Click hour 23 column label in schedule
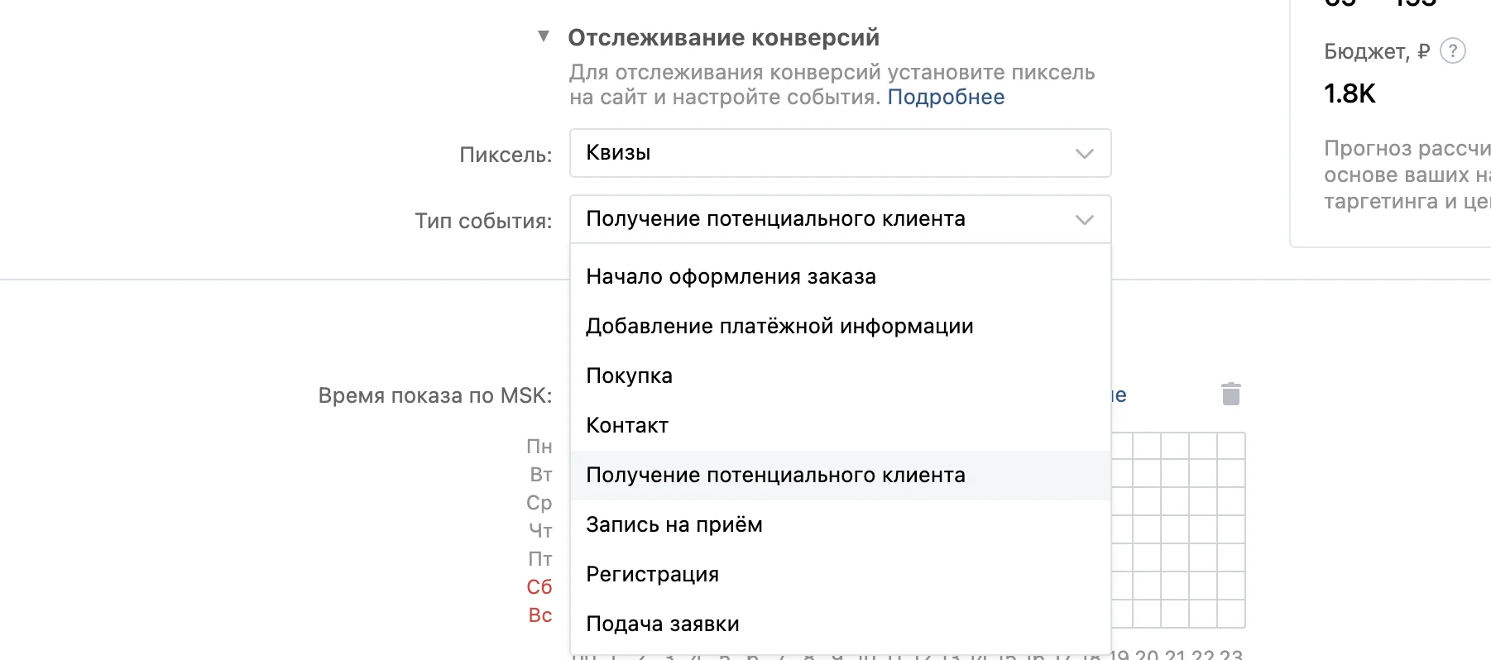Screen dimensions: 1491x660 pyautogui.click(x=1231, y=654)
